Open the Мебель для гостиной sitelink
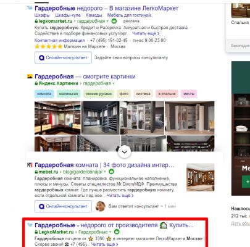250x247 pixels. pyautogui.click(x=129, y=15)
